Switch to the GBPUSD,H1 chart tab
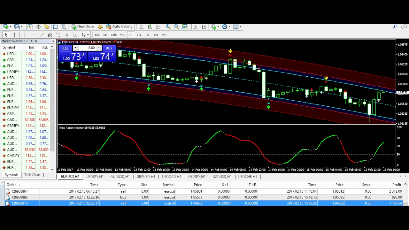Viewport: 409px width, 230px height. coord(146,177)
